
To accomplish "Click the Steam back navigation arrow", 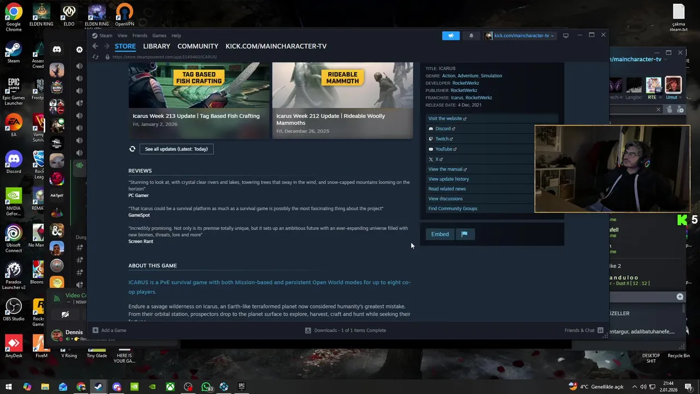I will pos(95,46).
